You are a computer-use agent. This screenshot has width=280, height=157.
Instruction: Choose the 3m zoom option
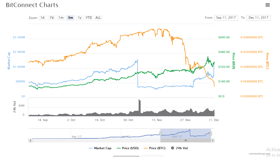click(x=70, y=18)
